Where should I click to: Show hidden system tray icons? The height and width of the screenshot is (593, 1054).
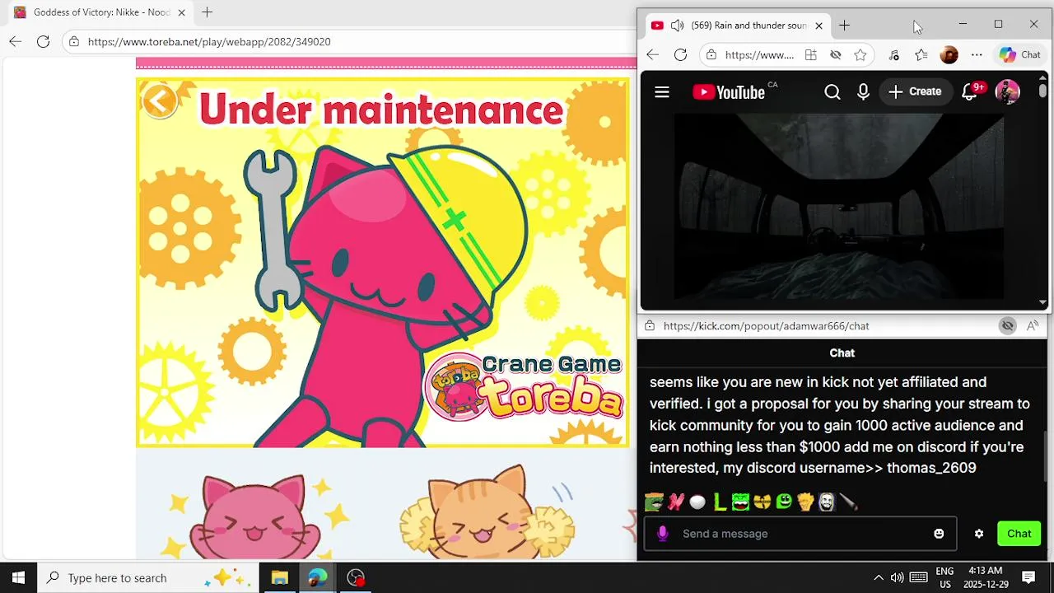point(878,577)
